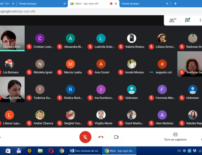Select Maria Jomiru's video tile

tap(12, 89)
